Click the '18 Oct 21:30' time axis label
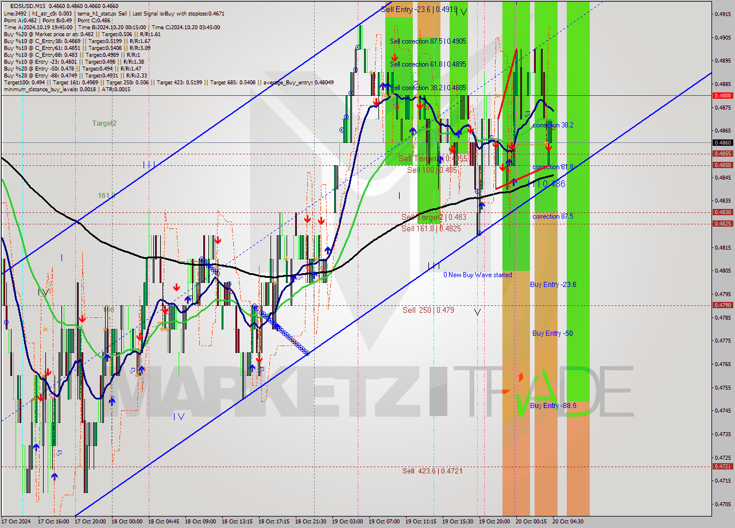Image resolution: width=735 pixels, height=528 pixels. point(311,522)
